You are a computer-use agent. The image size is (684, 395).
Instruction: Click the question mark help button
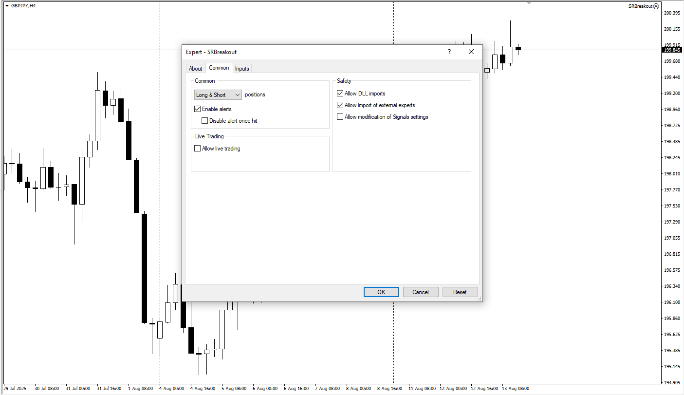click(x=449, y=52)
